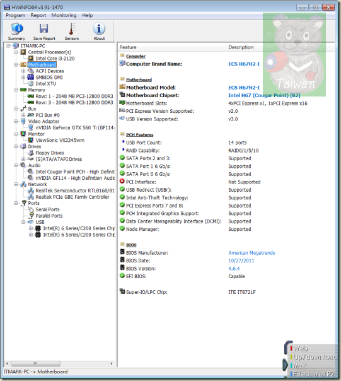Expand the second Intel 6 Series/C200 USB node
The width and height of the screenshot is (341, 381).
point(31,235)
